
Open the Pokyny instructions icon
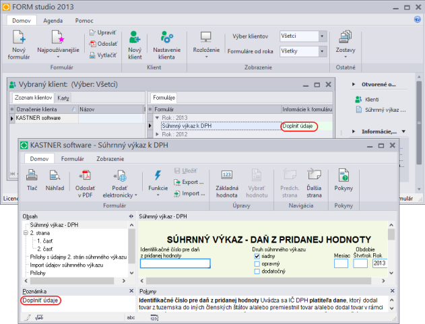pos(344,175)
